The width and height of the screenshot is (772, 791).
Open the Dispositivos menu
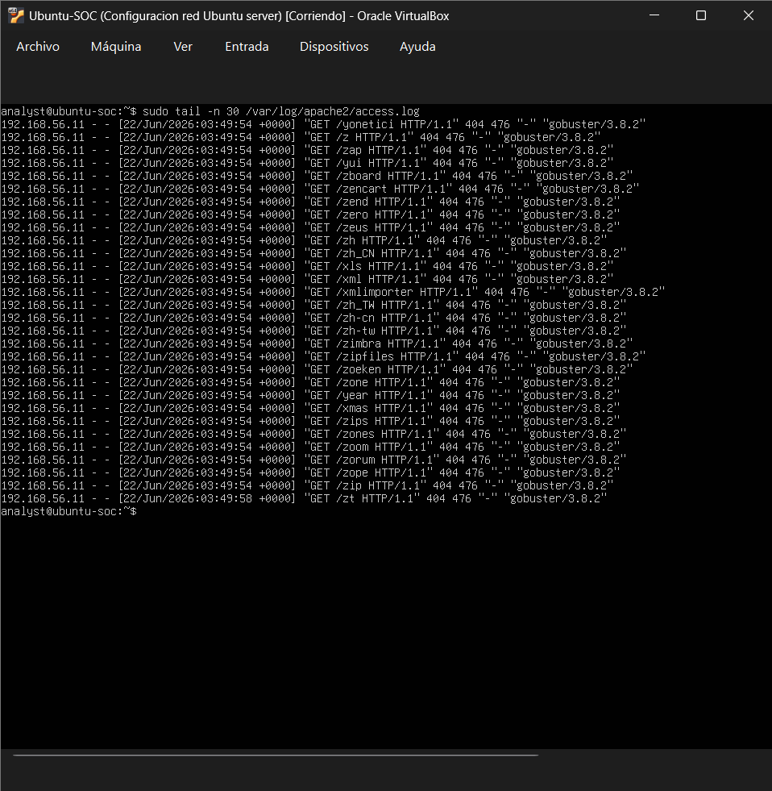(x=334, y=47)
